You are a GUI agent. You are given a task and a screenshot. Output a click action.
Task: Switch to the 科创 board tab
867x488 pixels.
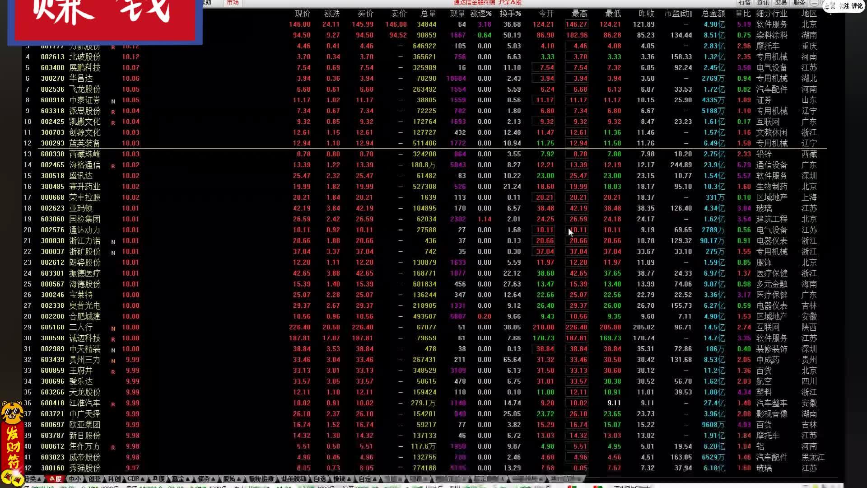[x=114, y=479]
